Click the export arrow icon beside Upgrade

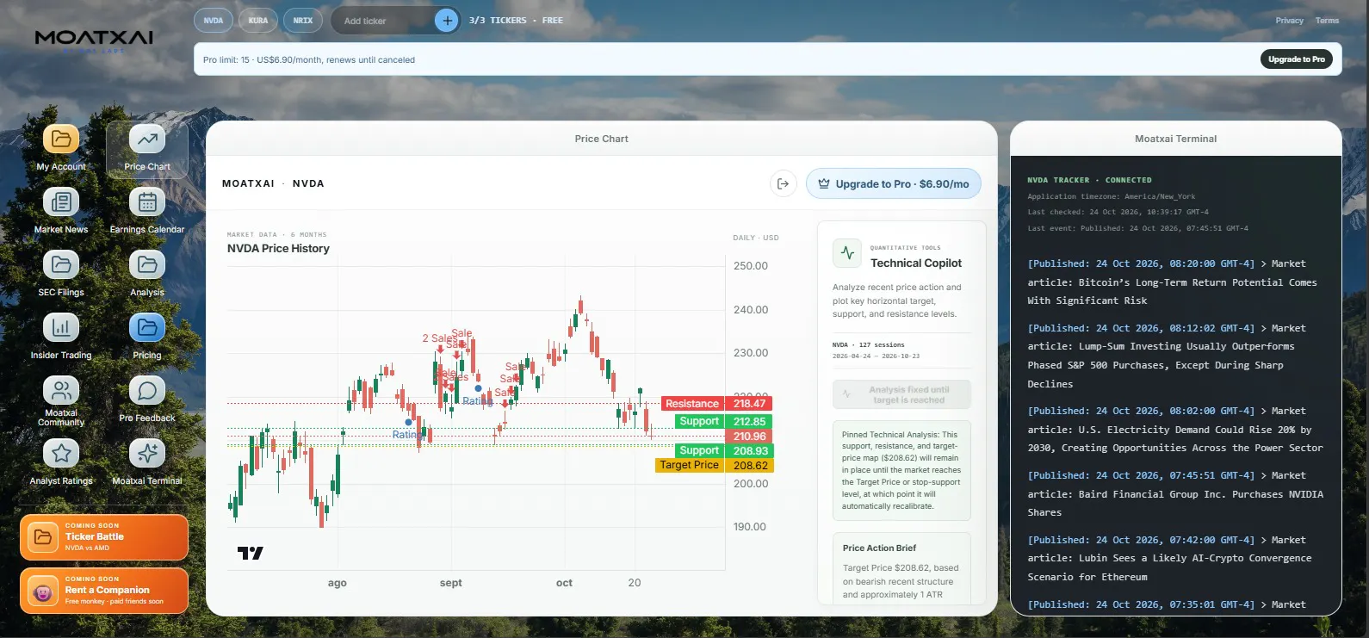(x=783, y=183)
